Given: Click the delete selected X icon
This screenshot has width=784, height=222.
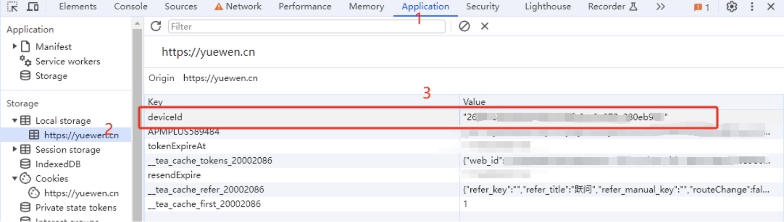Looking at the screenshot, I should point(485,26).
